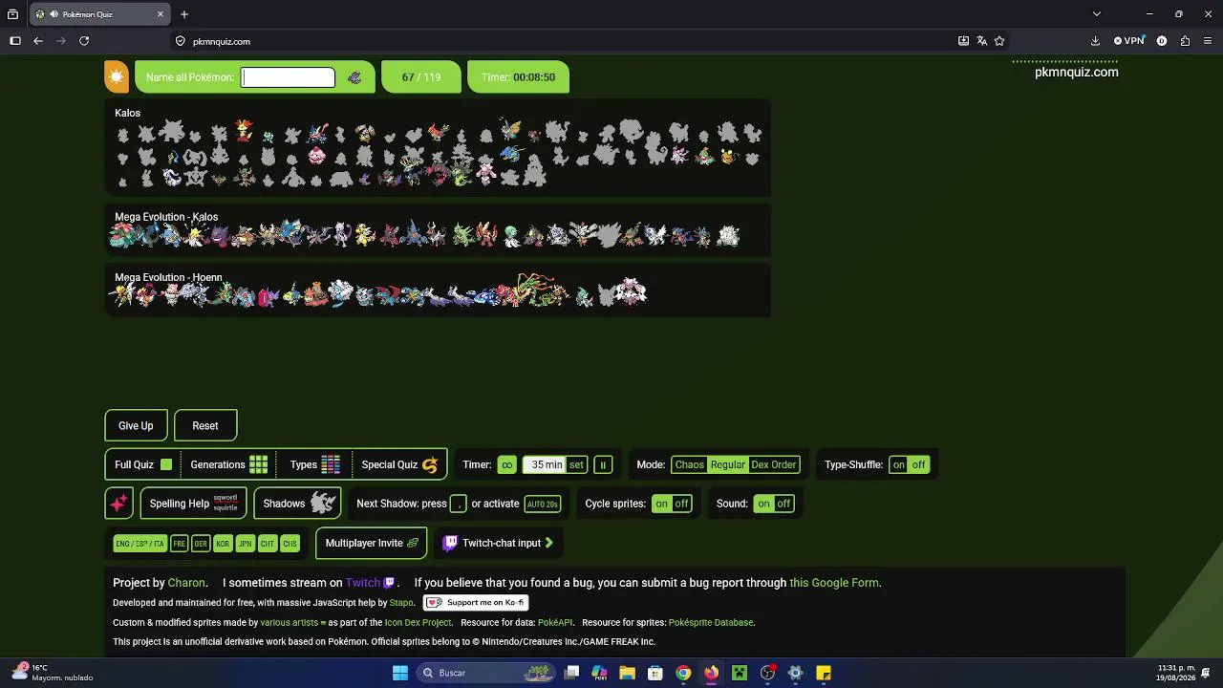
Task: Open Multiplayer Invite
Action: coord(372,543)
